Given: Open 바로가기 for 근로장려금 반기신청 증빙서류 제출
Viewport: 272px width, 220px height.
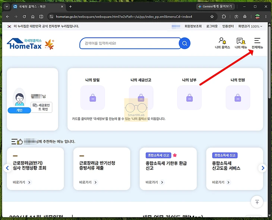Looking at the screenshot, I should (x=89, y=182).
